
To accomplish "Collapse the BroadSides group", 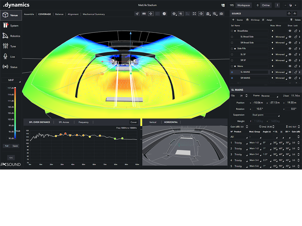I will [235, 31].
